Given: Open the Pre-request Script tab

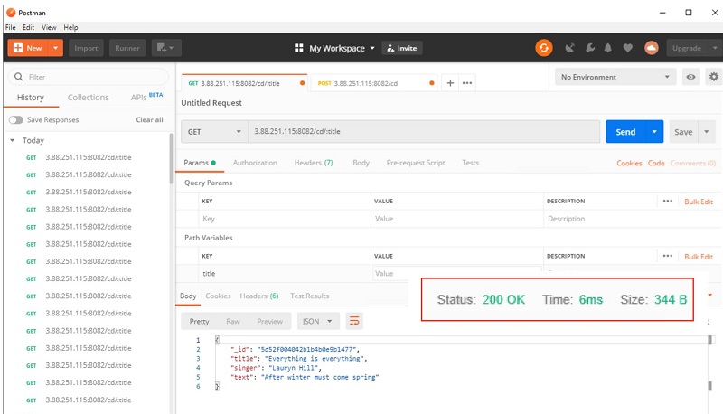Looking at the screenshot, I should [416, 163].
